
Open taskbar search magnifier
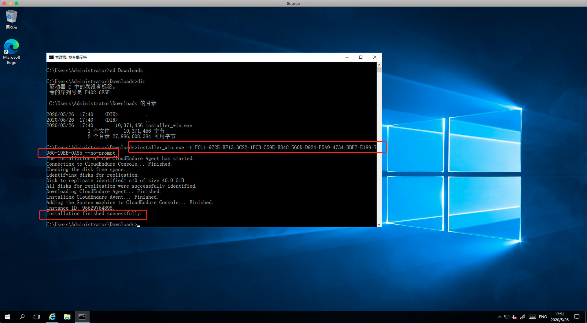(22, 317)
